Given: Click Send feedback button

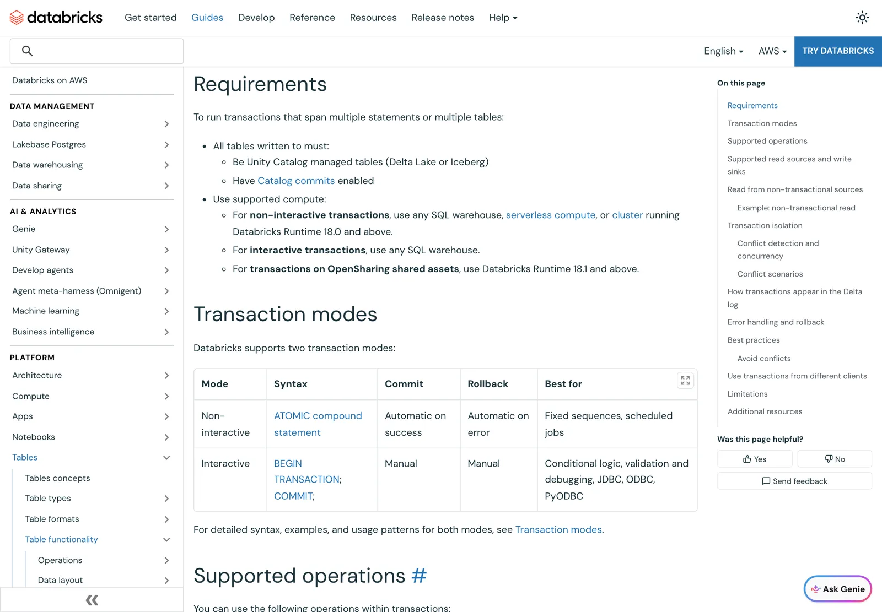Looking at the screenshot, I should tap(794, 481).
